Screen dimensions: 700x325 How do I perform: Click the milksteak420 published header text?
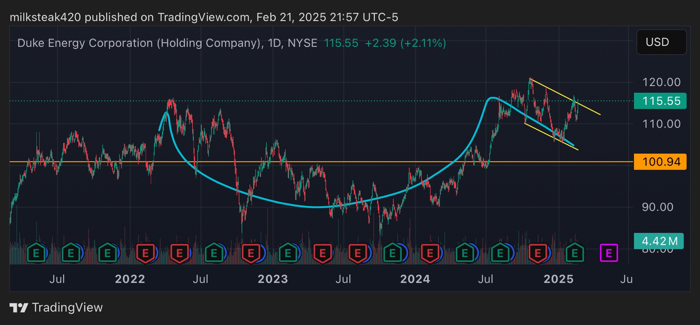tap(204, 17)
